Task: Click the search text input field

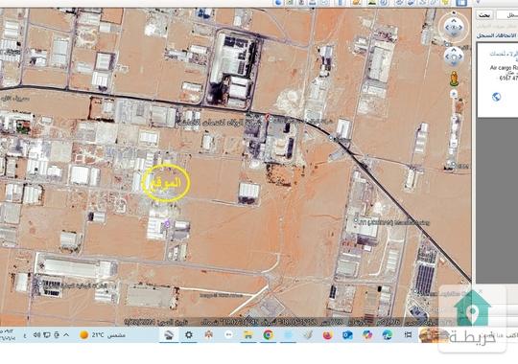Action: (x=507, y=15)
